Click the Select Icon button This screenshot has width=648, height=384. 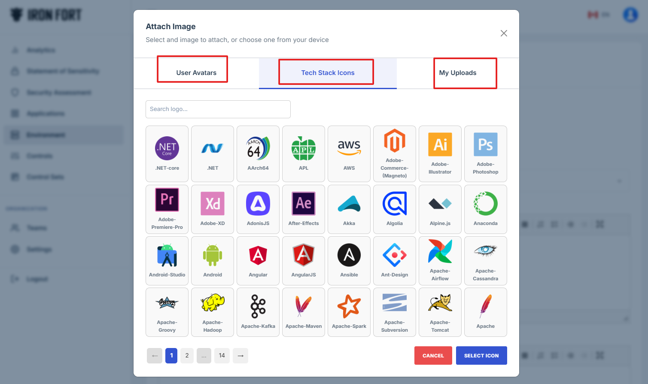(x=481, y=355)
